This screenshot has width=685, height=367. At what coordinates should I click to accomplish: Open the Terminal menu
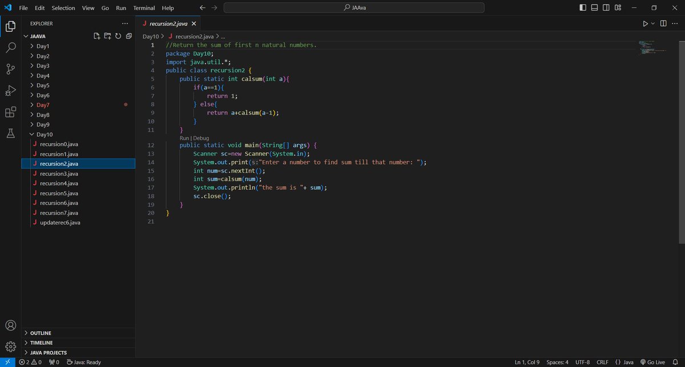point(143,8)
